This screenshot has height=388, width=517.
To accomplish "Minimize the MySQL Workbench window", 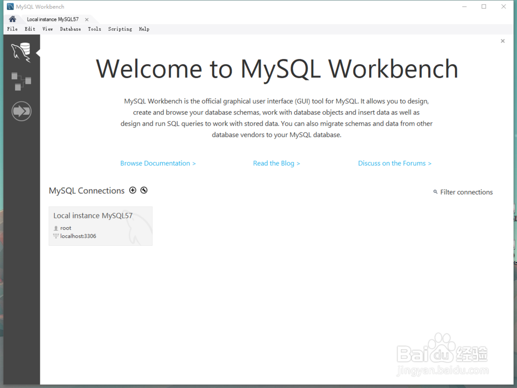I will pos(464,7).
